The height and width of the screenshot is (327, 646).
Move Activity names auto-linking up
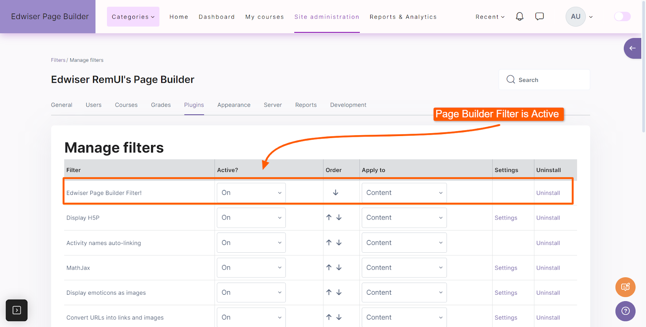point(329,243)
